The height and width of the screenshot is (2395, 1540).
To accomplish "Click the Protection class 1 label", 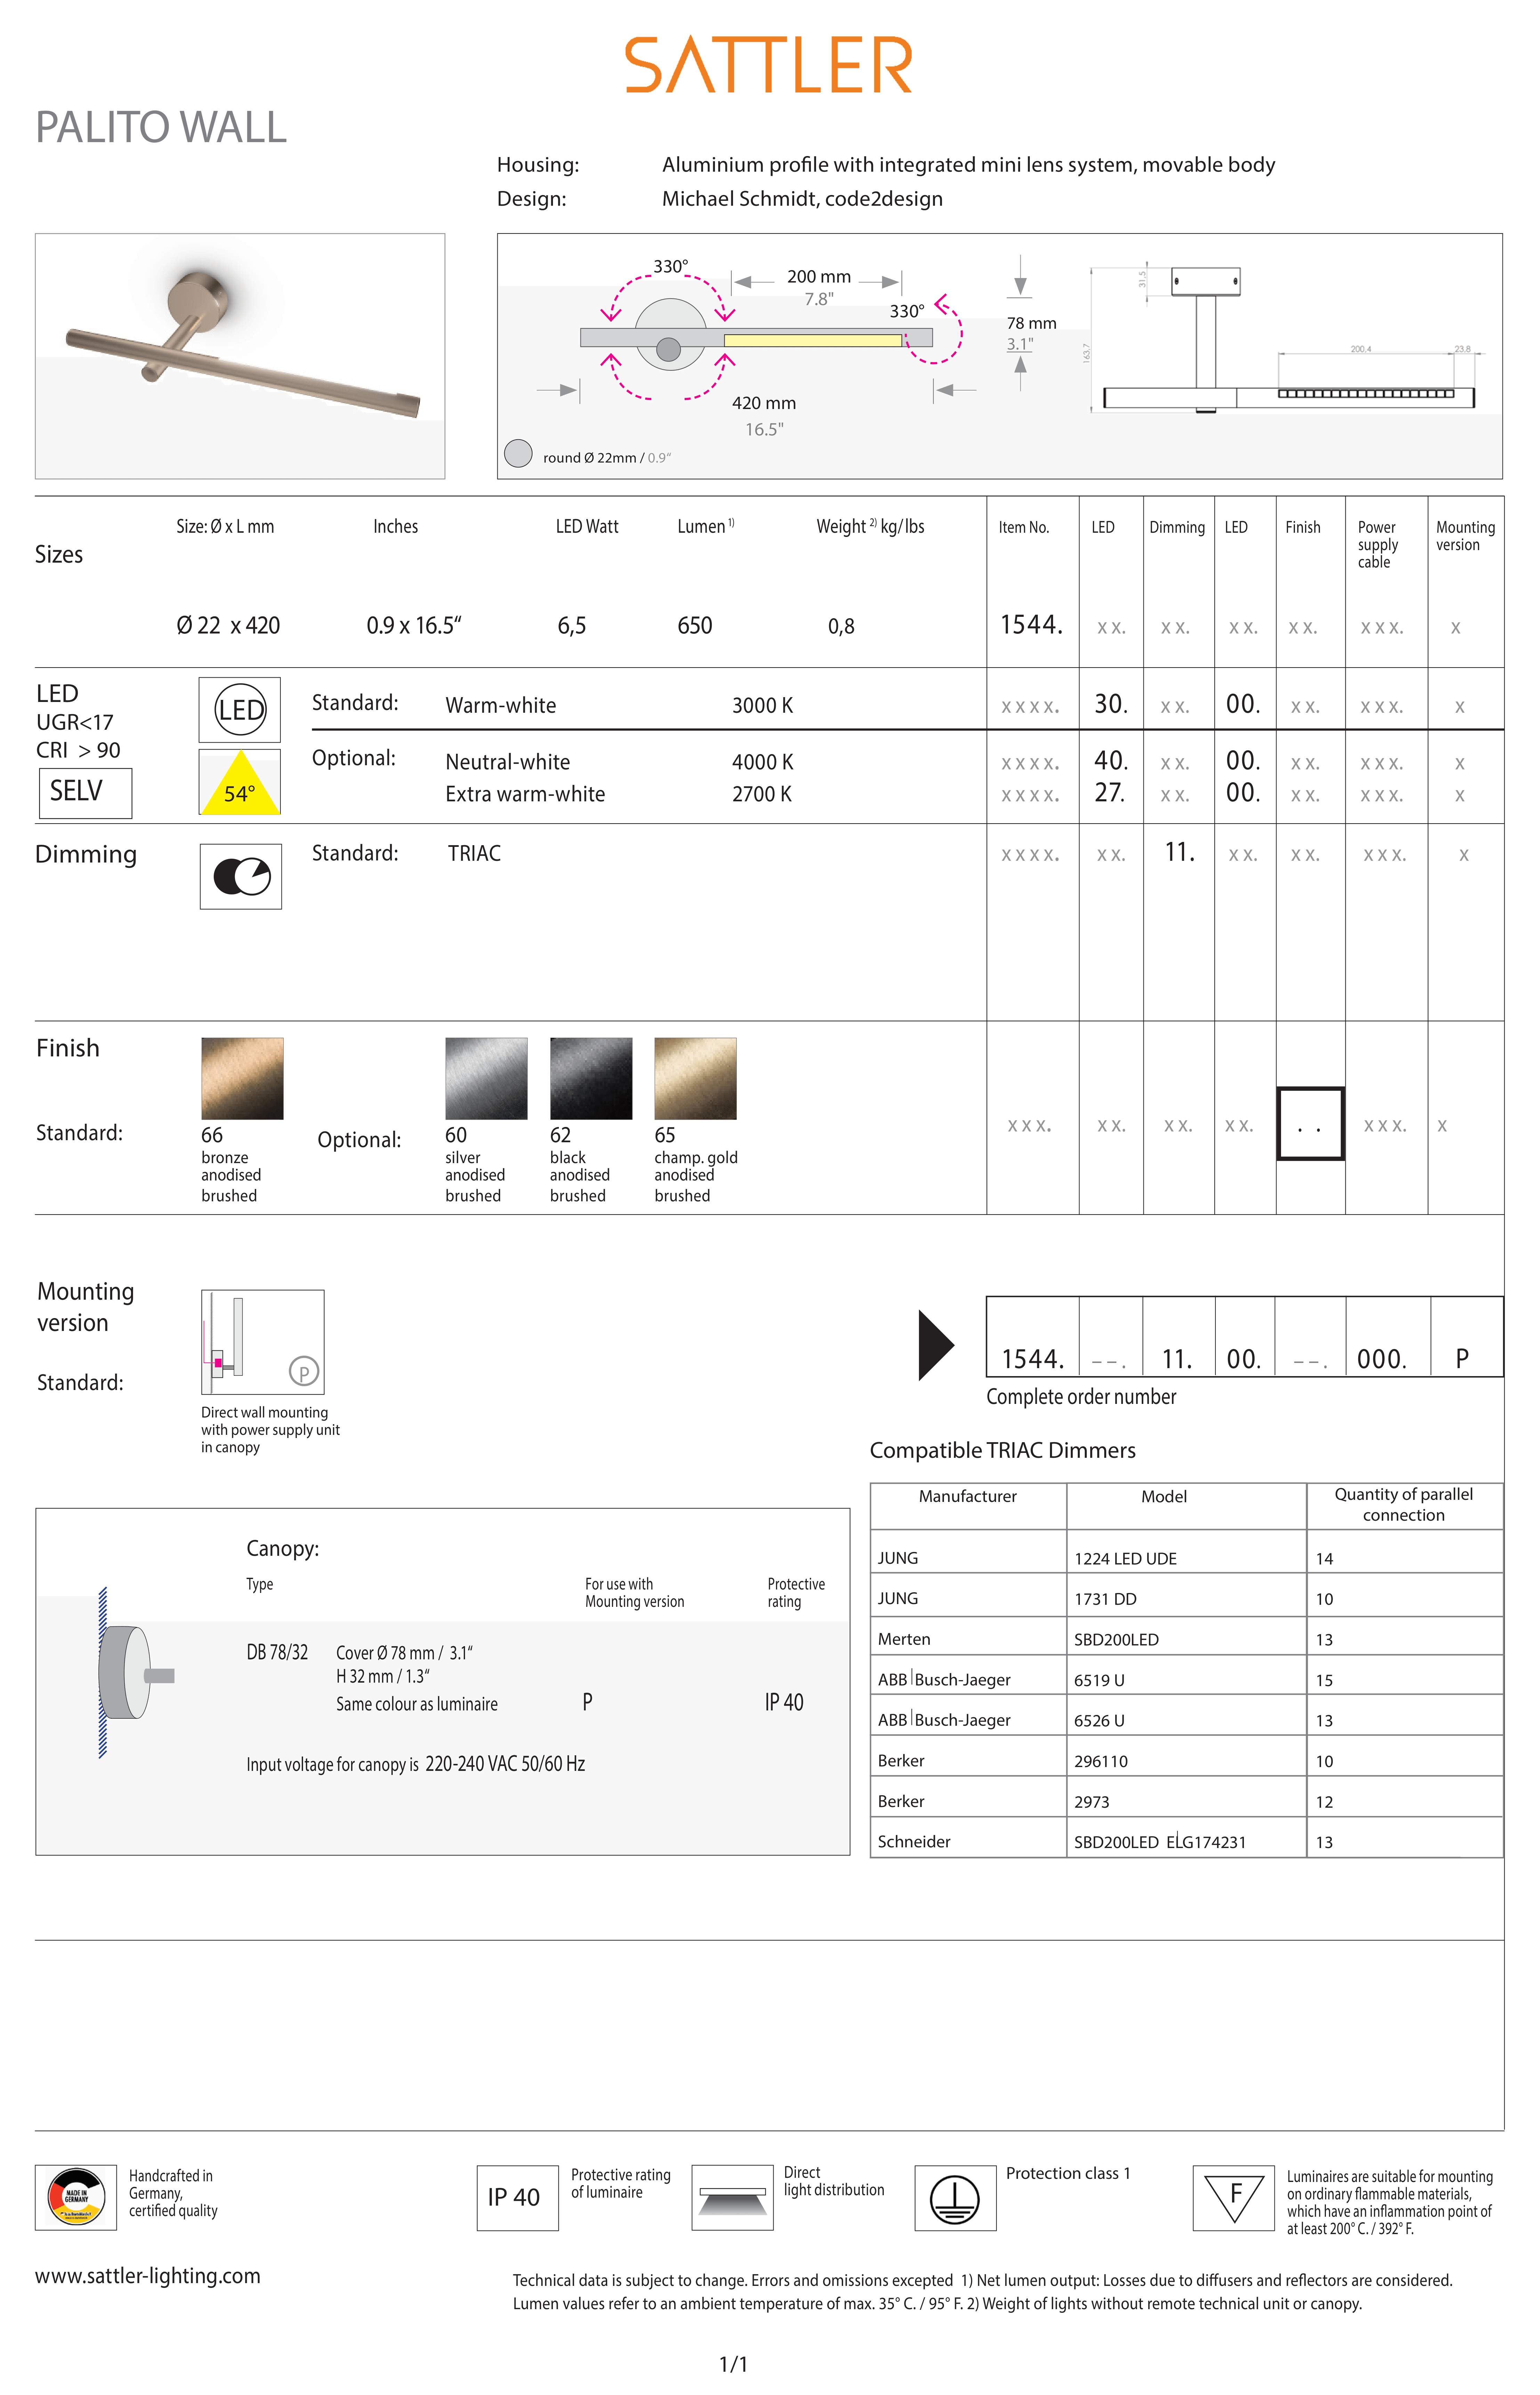I will coord(1068,2173).
